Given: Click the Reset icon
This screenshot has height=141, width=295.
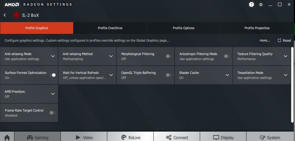Looking at the screenshot, I should [279, 40].
